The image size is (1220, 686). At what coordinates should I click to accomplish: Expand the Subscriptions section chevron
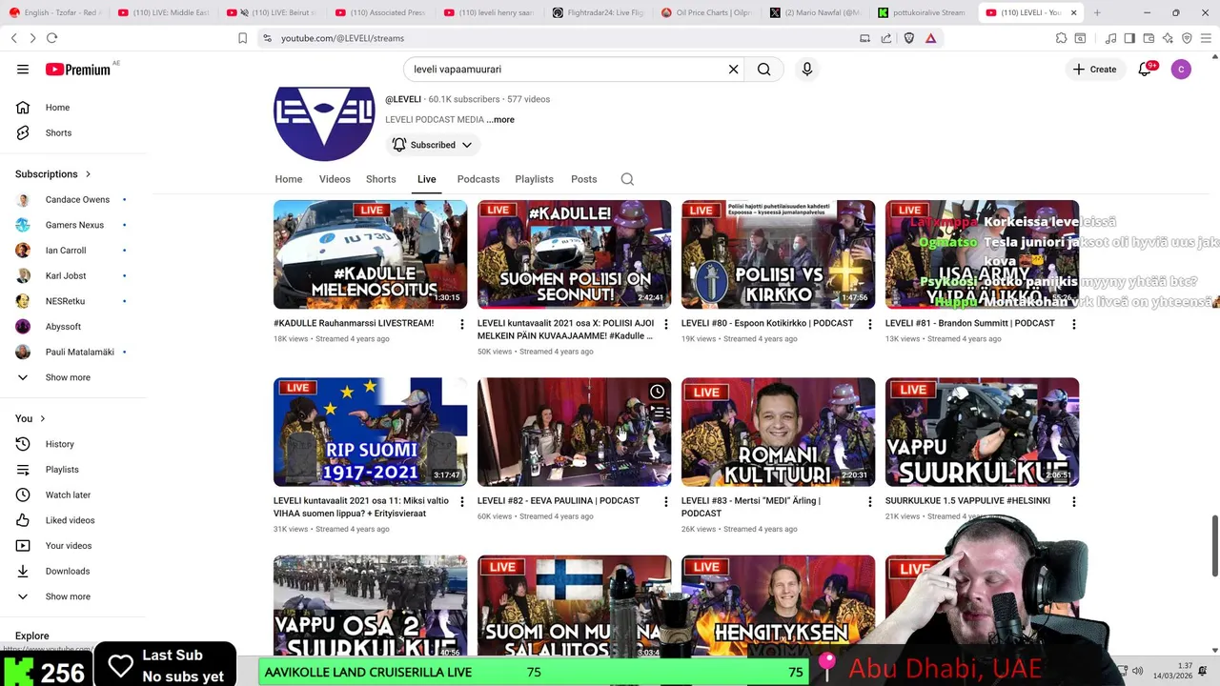pos(88,174)
